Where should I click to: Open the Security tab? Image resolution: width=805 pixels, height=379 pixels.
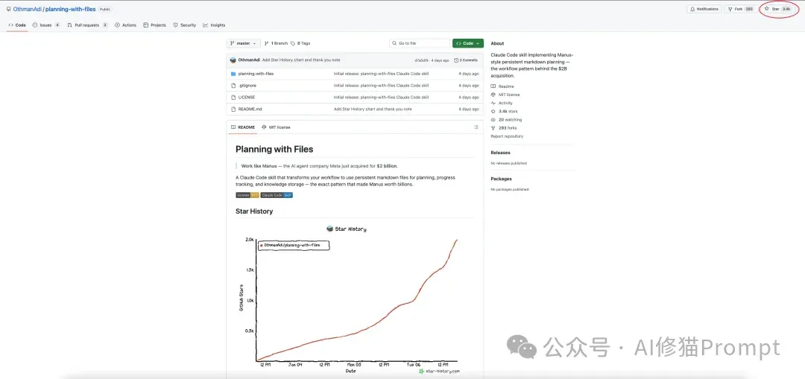click(185, 25)
